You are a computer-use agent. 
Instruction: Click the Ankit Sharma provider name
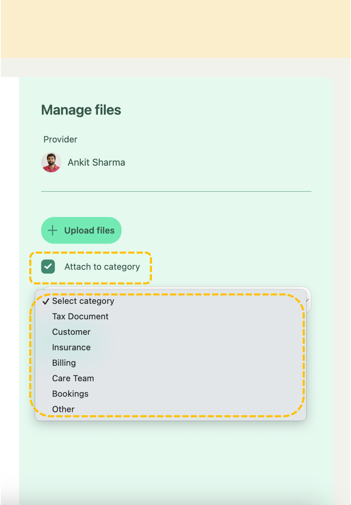[96, 163]
